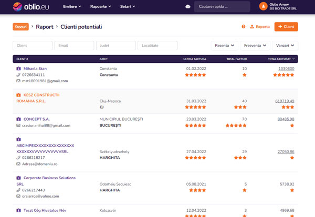Screen dimensions: 315x217
Task: Sort by the JUDET column header
Action: (103, 59)
